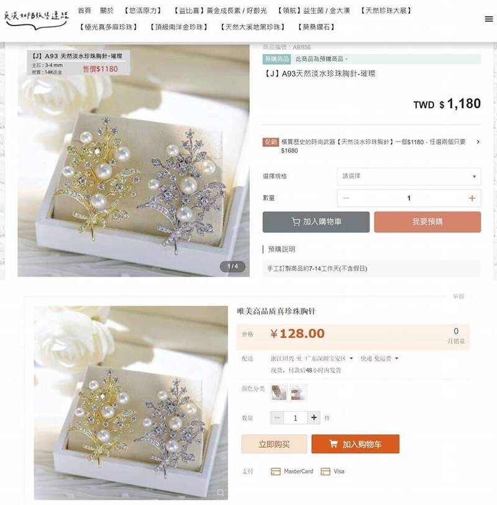
Task: Increase quantity with plus button in lower listing
Action: (x=314, y=418)
